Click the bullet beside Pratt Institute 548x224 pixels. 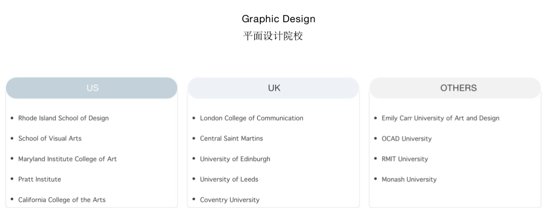point(12,179)
